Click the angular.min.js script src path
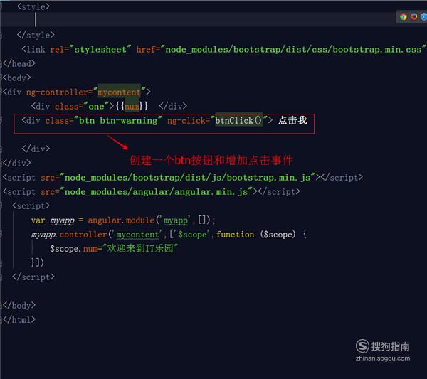 tap(156, 192)
